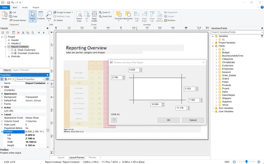
Task: Click the Save icon in title bar
Action: click(8, 2)
